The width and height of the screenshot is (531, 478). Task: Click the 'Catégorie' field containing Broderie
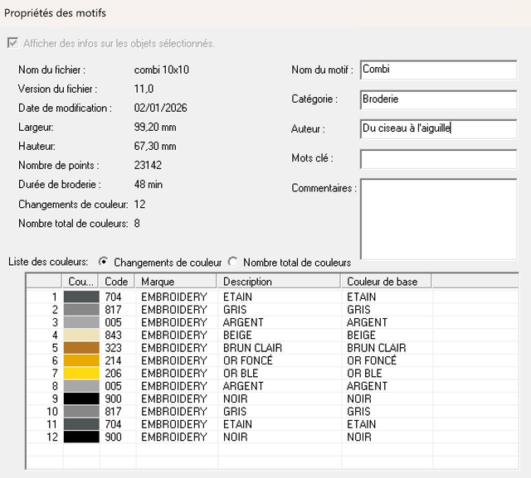[438, 99]
